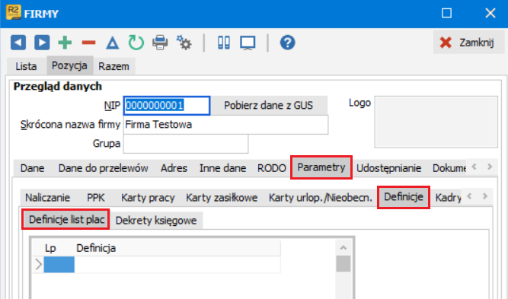Screen dimensions: 508x299
Task: Click the row indicator arrow in grid
Action: [x=39, y=264]
